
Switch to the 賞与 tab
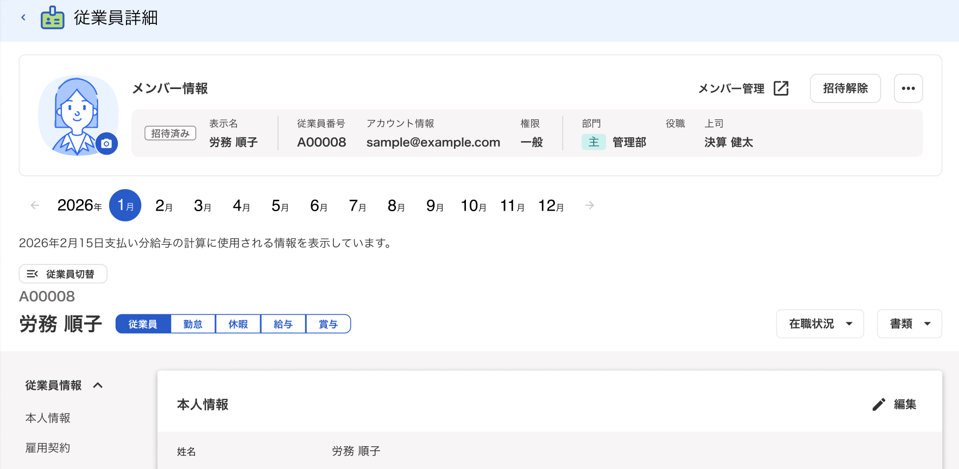pyautogui.click(x=328, y=324)
